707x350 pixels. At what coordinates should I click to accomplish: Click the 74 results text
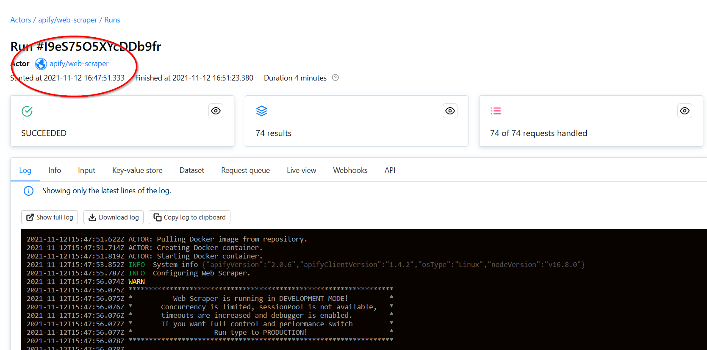click(274, 133)
